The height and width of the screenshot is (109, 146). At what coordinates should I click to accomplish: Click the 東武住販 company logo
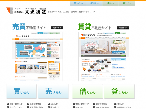[x=26, y=11]
